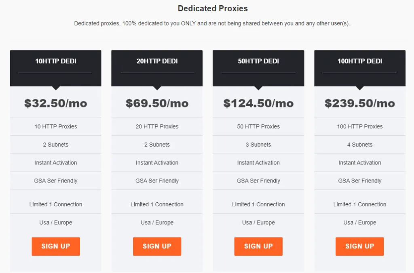Click the $239.50/mo price
The width and height of the screenshot is (414, 273).
(x=360, y=103)
